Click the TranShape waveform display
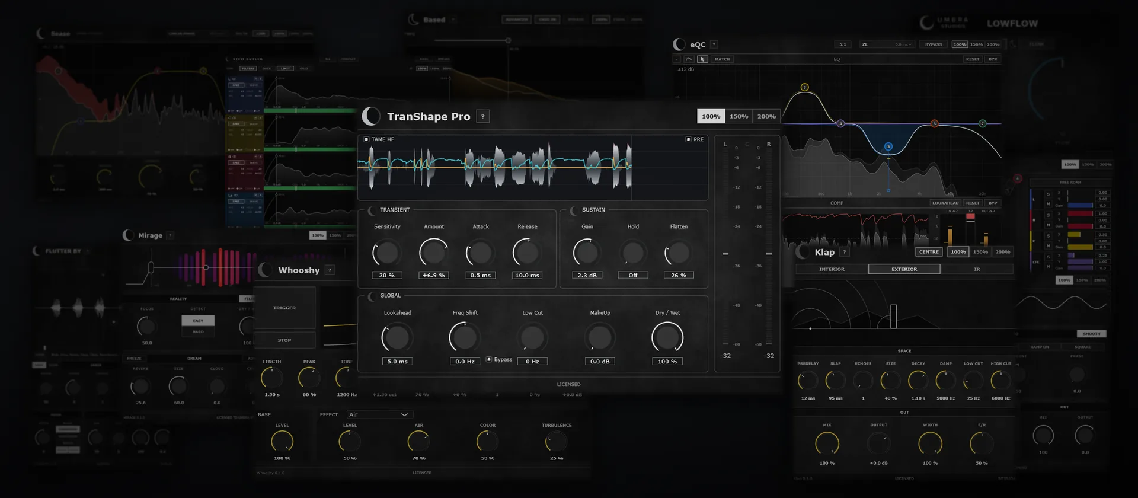This screenshot has height=498, width=1138. coord(533,168)
